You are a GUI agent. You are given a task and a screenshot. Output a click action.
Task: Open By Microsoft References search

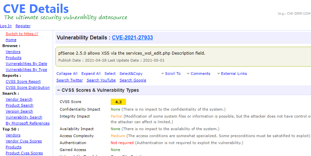coord(28,123)
